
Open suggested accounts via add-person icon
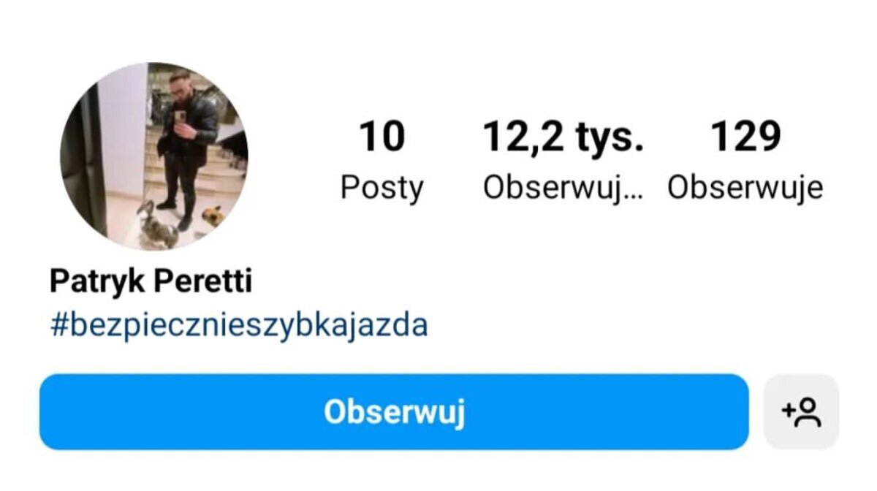[x=801, y=412]
